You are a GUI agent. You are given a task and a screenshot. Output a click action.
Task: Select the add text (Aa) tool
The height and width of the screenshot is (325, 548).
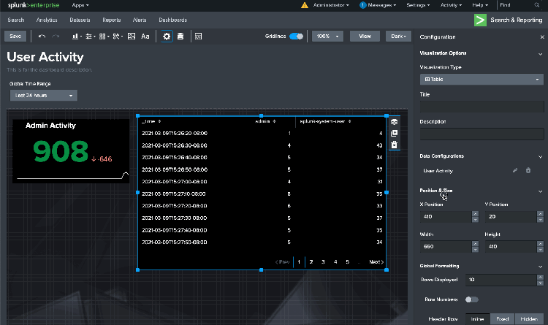pyautogui.click(x=145, y=36)
